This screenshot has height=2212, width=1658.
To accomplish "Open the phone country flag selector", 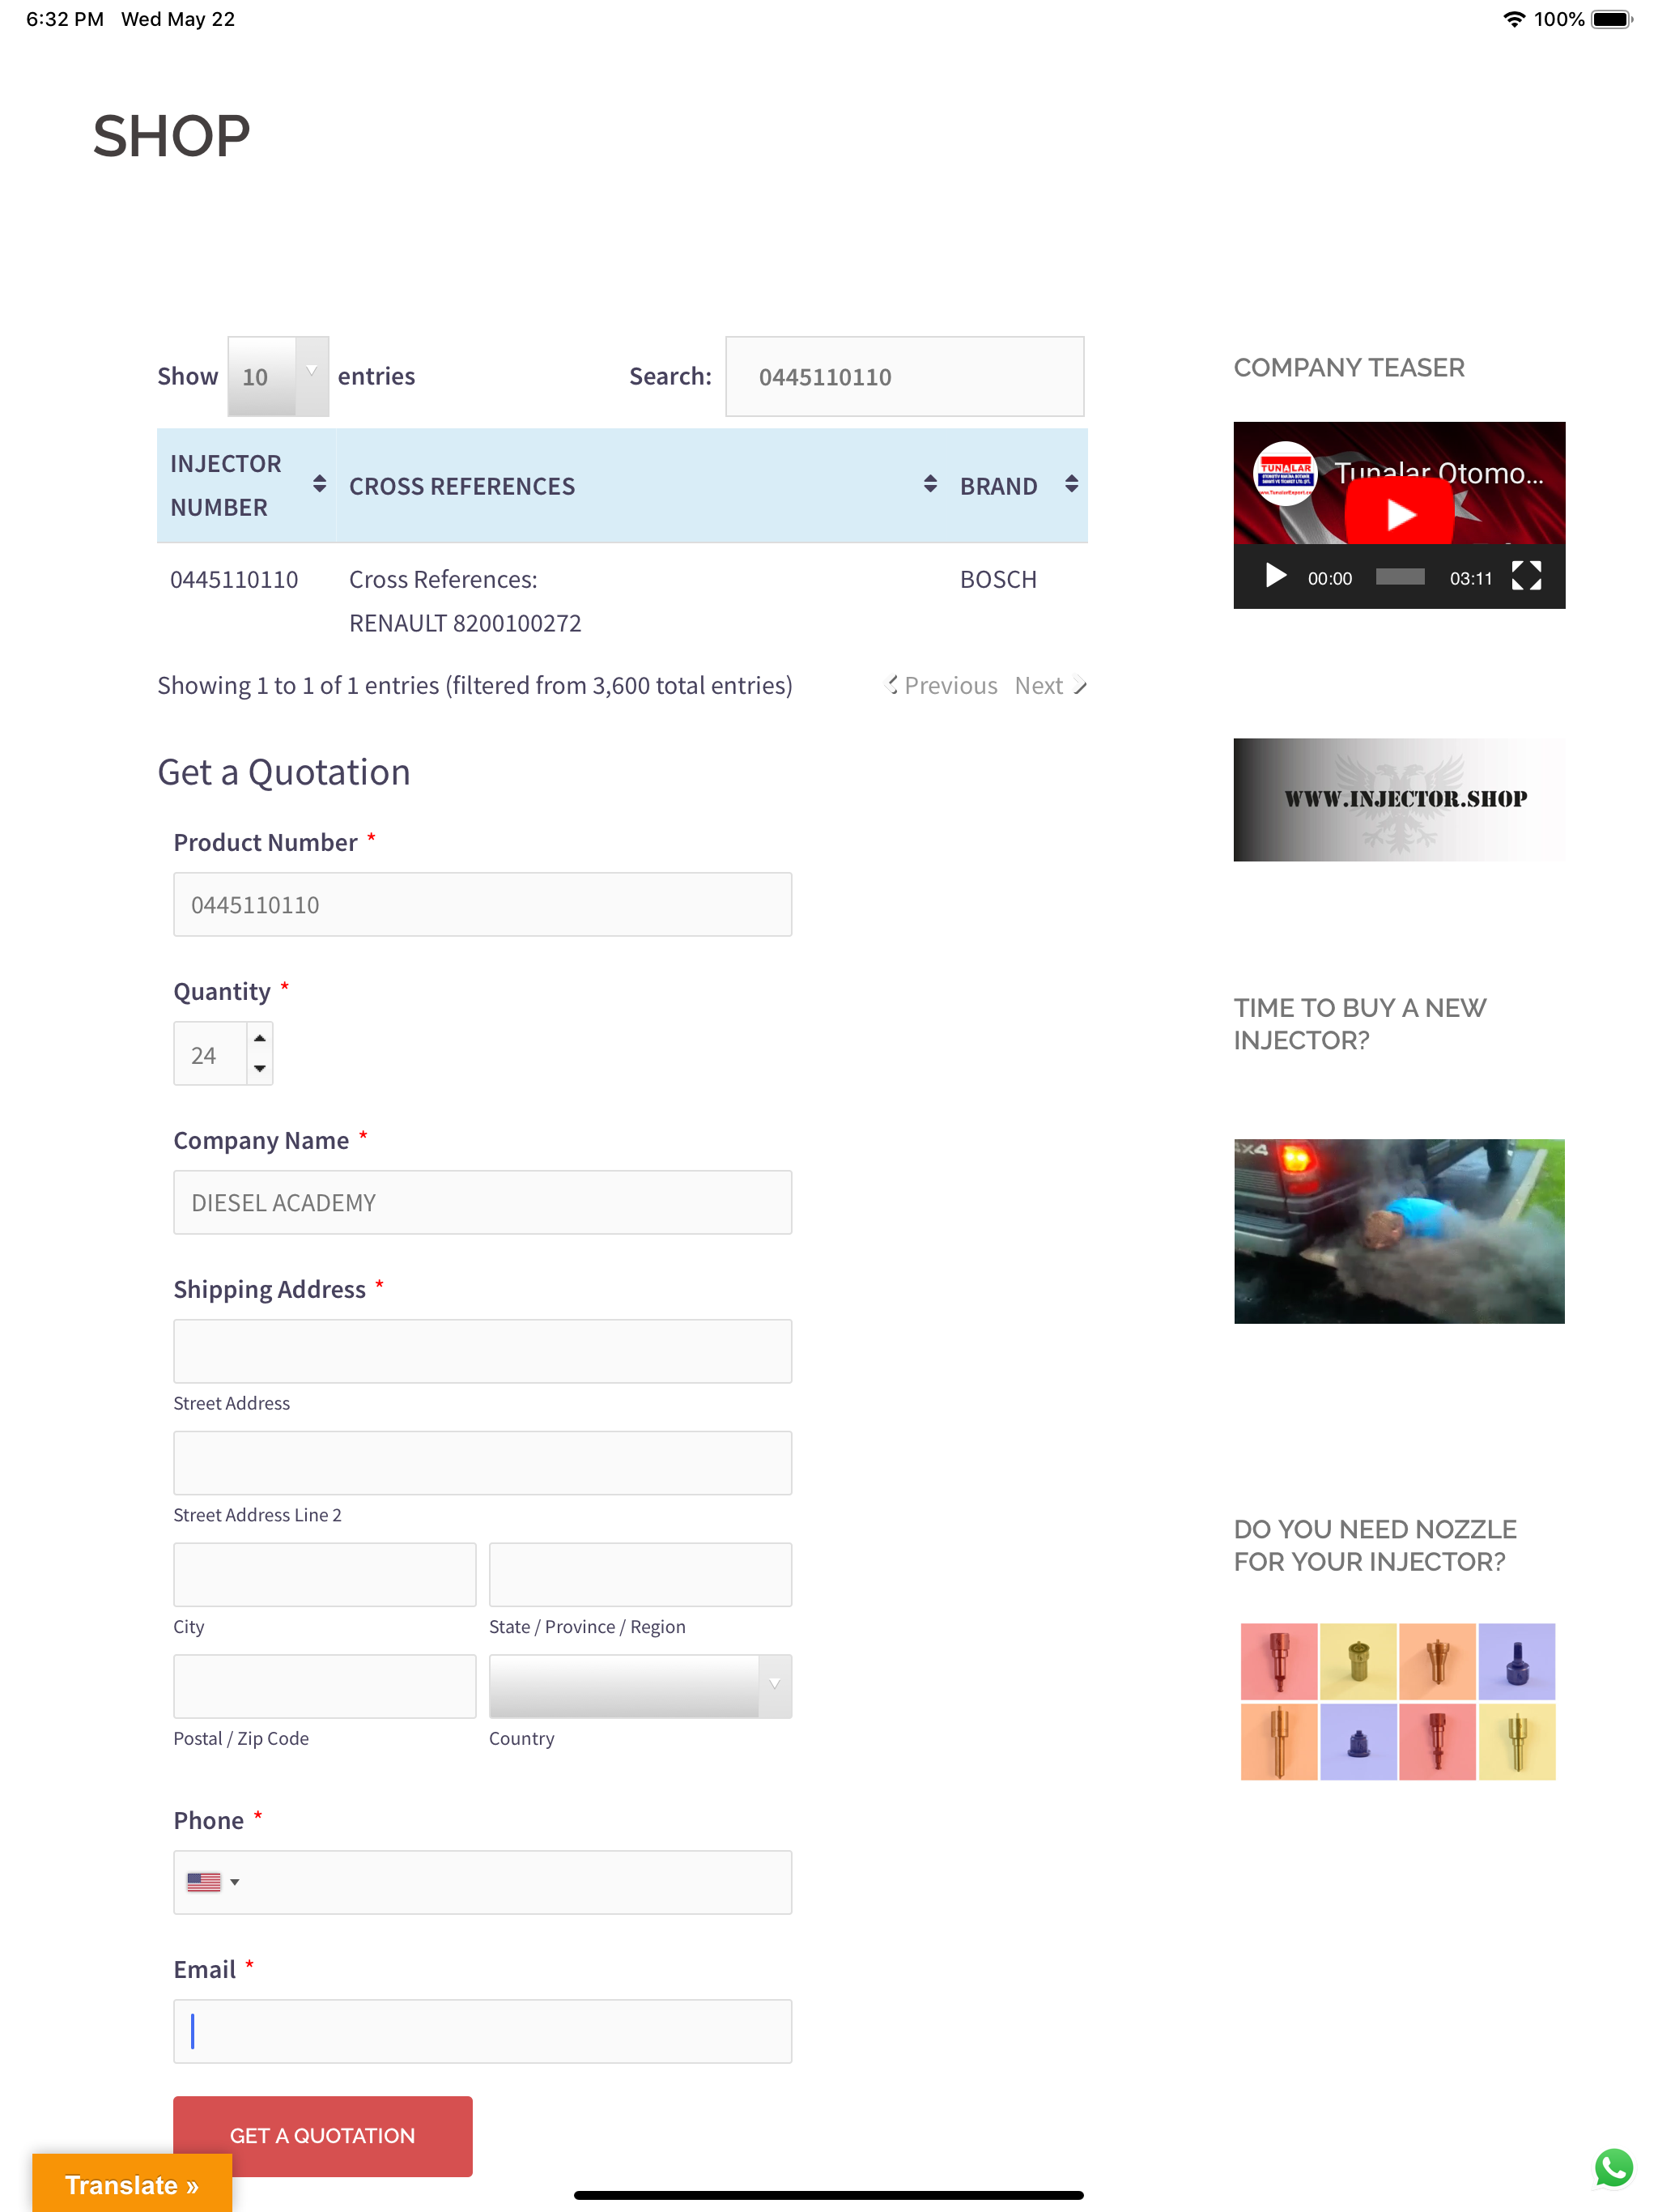I will click(x=213, y=1882).
